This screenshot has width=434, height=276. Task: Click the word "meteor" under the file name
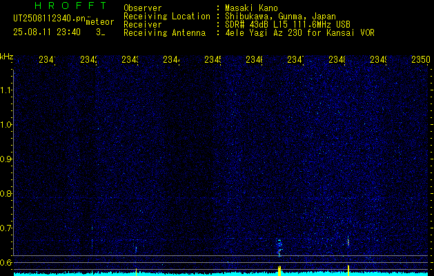click(x=99, y=22)
